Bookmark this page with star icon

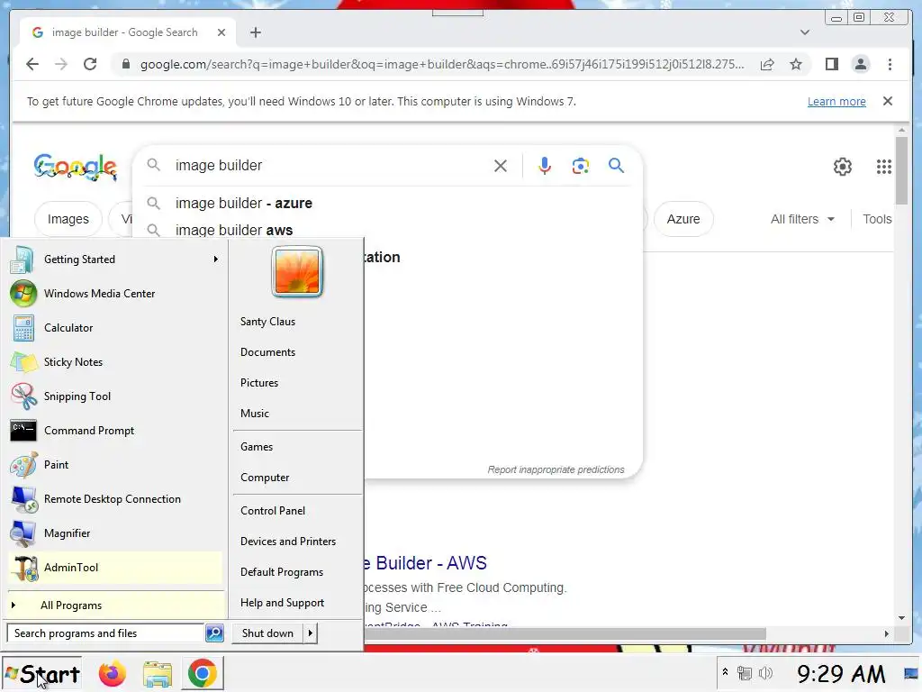coord(796,64)
